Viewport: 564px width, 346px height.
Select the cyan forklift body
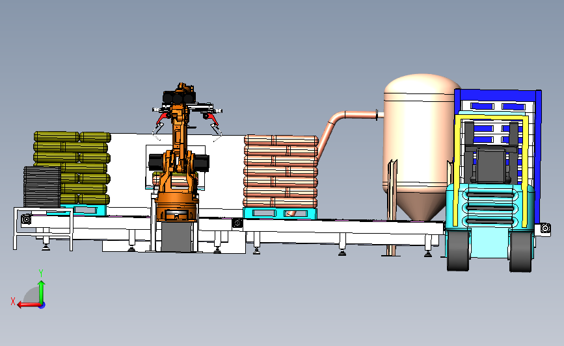tap(490, 221)
